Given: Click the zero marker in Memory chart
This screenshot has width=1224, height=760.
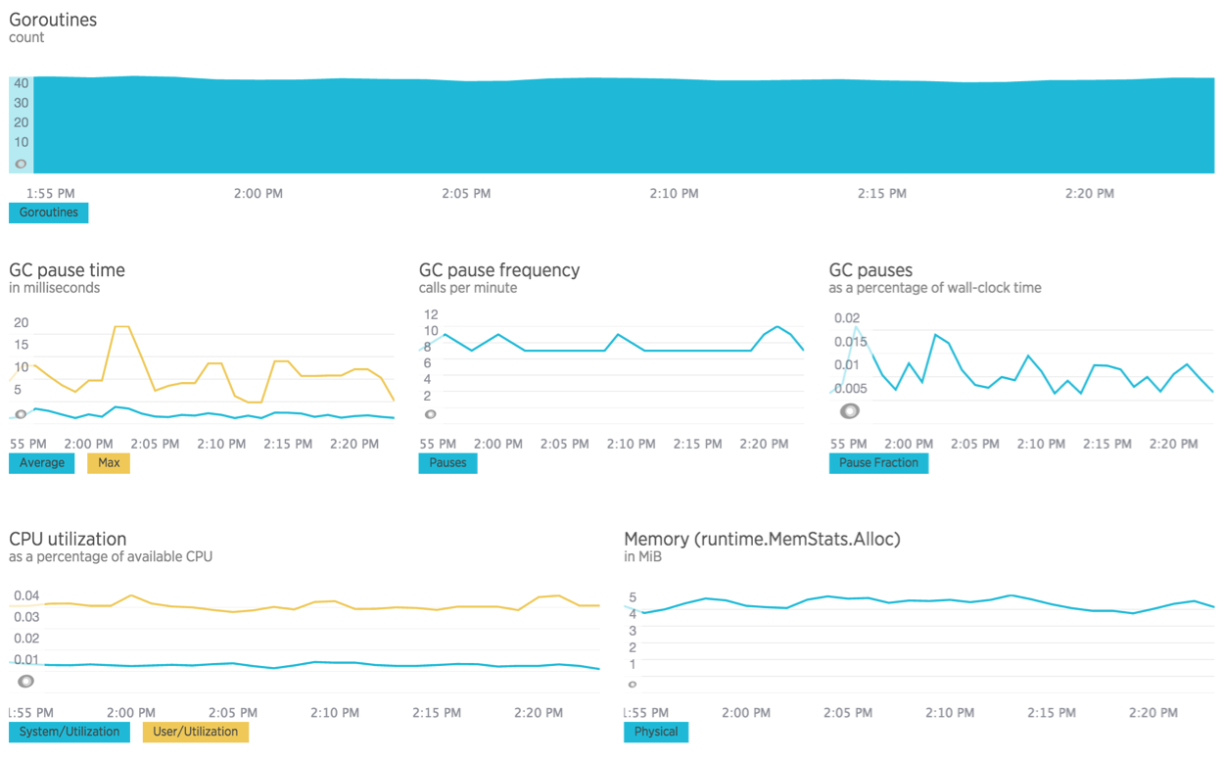Looking at the screenshot, I should point(633,684).
